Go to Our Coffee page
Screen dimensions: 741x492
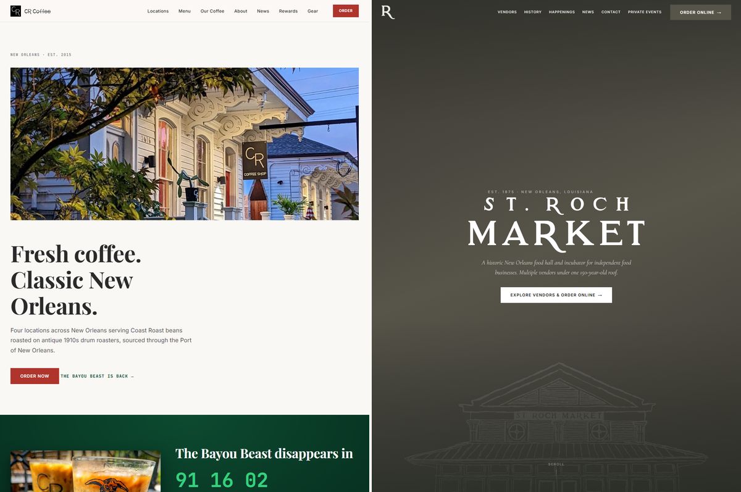(212, 11)
